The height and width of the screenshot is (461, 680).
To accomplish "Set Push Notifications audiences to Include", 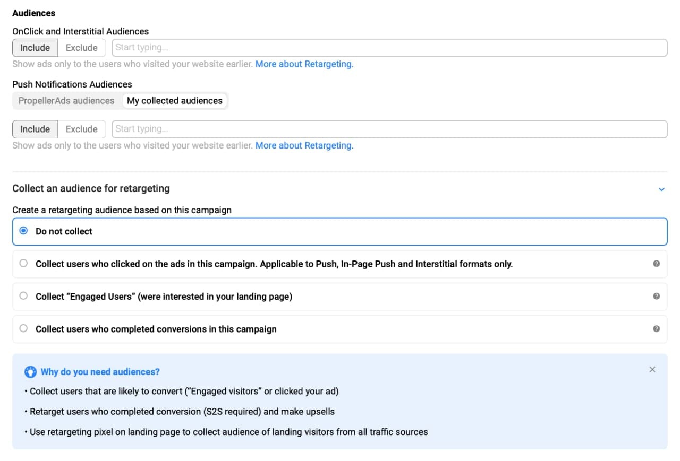I will click(x=35, y=129).
